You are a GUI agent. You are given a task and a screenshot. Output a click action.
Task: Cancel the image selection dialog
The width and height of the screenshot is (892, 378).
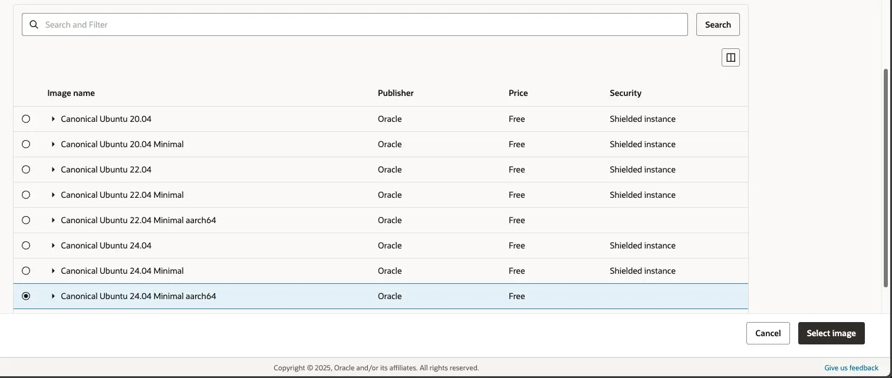tap(768, 333)
